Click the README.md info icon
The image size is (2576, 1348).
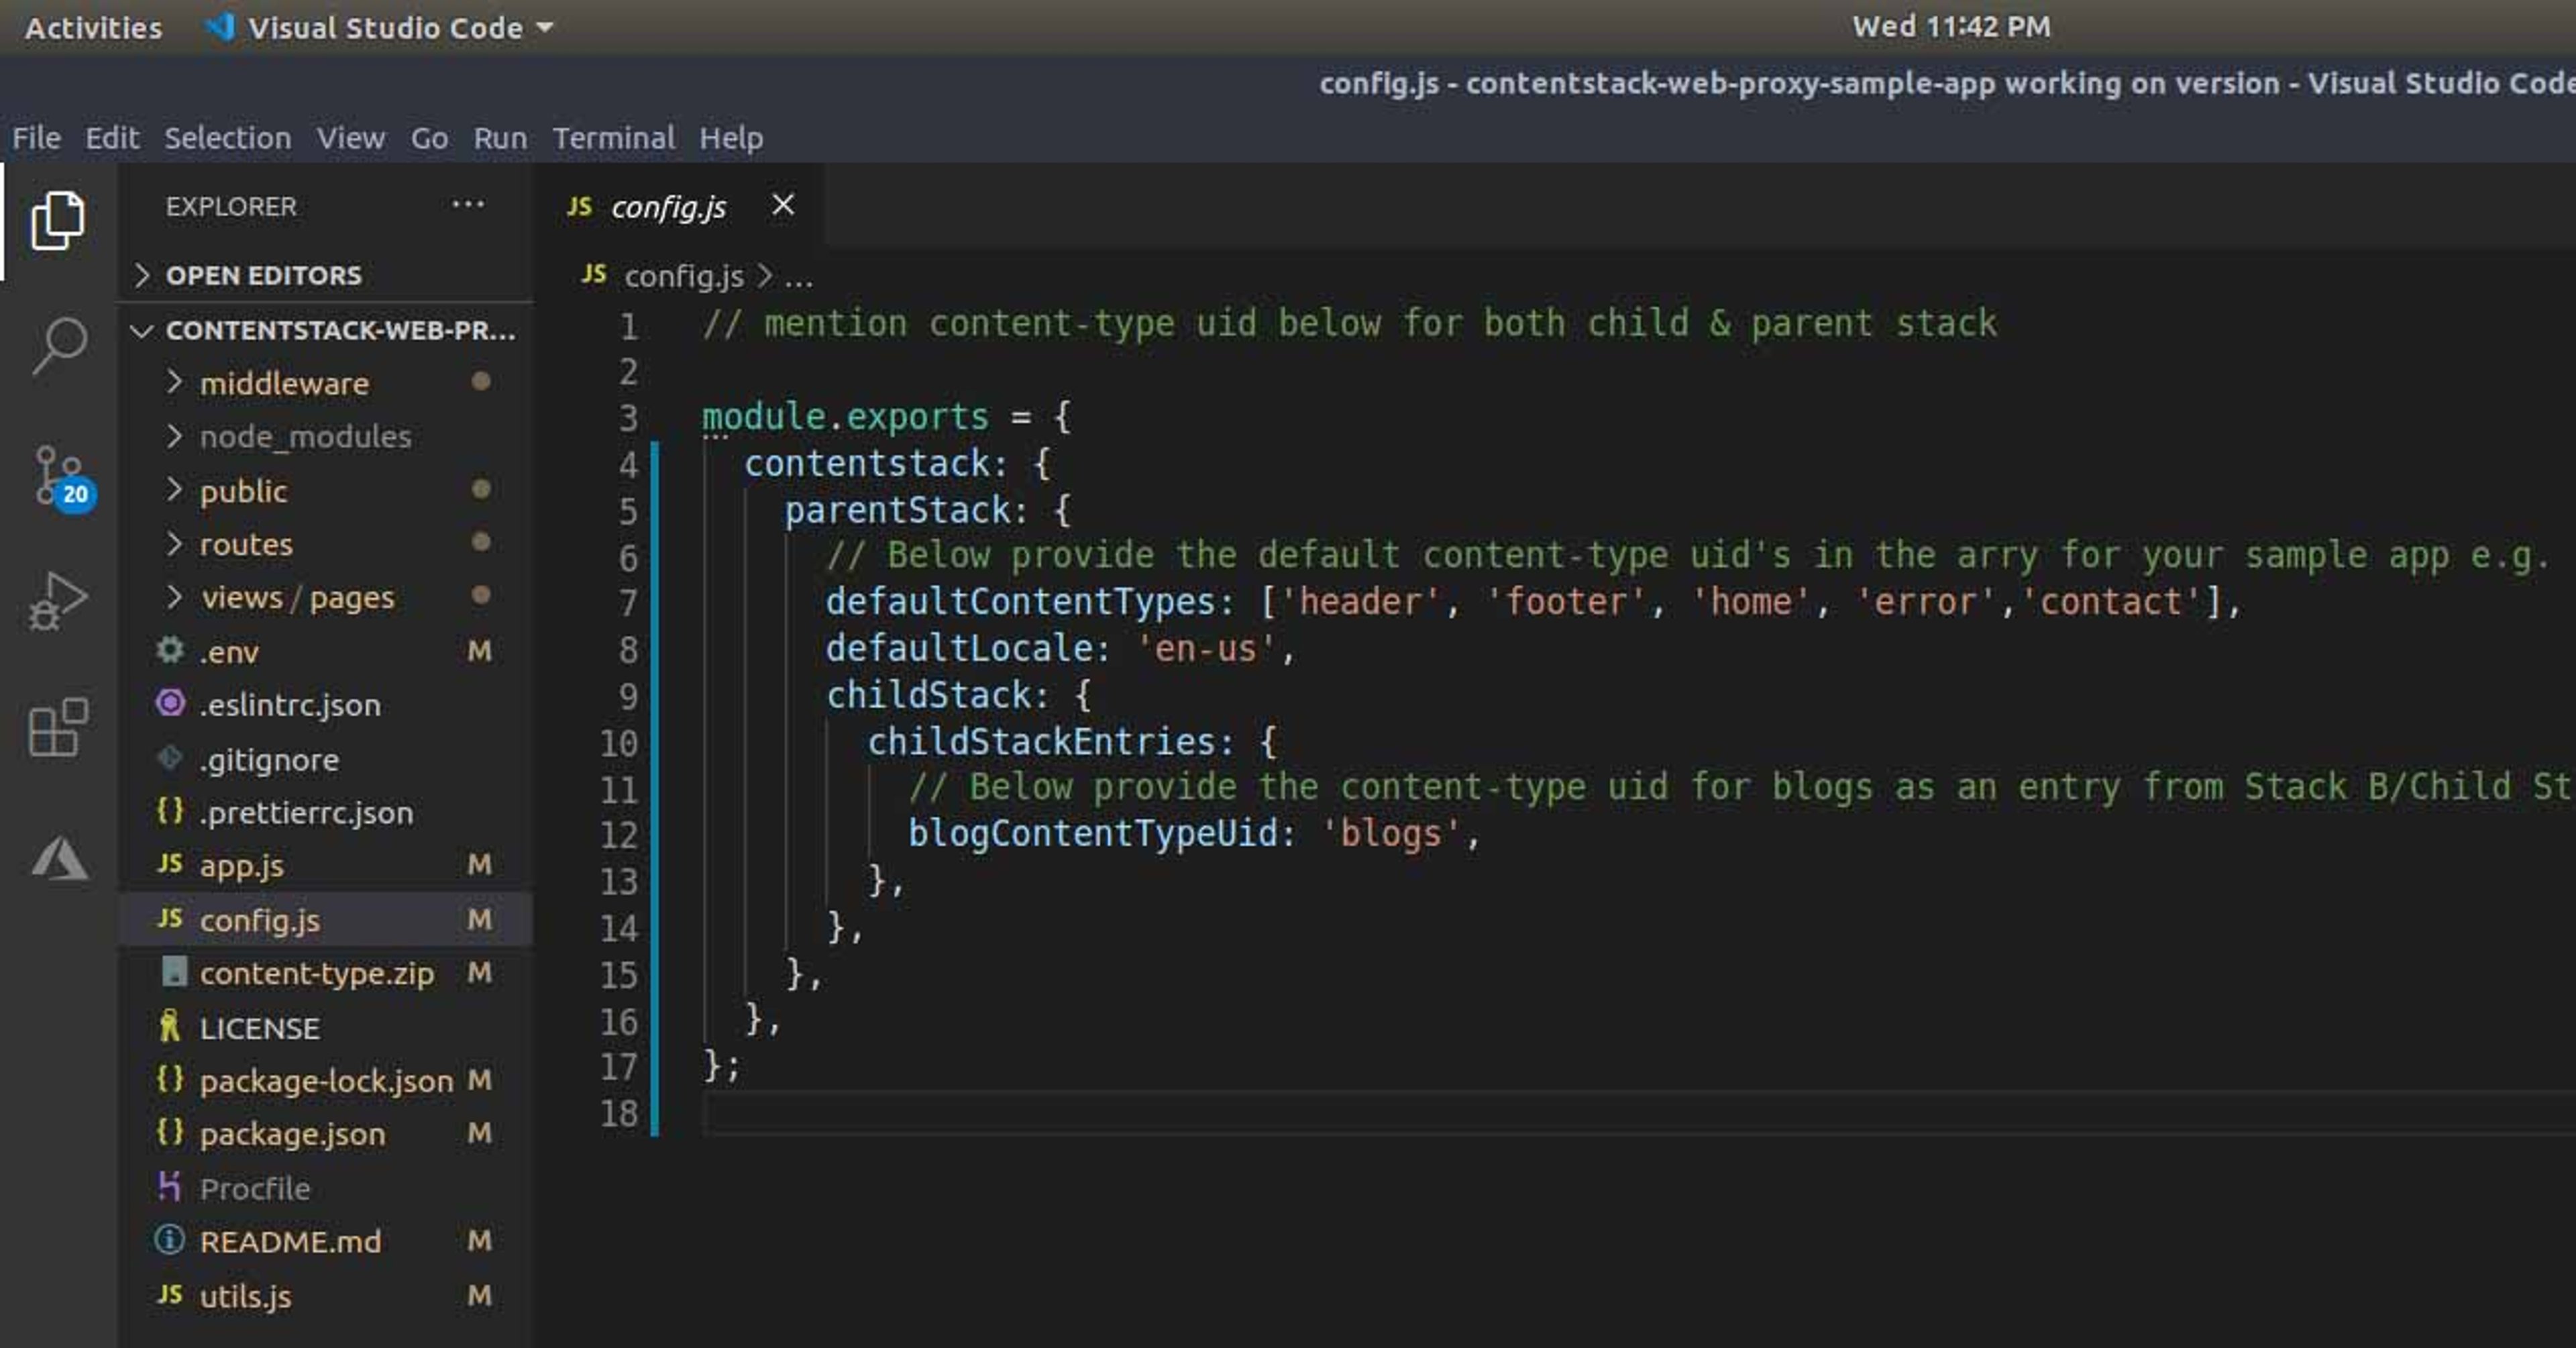click(170, 1240)
